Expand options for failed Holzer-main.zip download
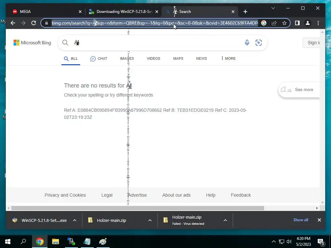The height and width of the screenshot is (248, 331). tap(225, 220)
